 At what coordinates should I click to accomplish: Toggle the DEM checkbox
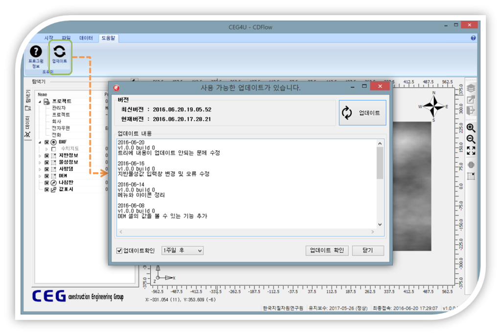click(x=46, y=176)
